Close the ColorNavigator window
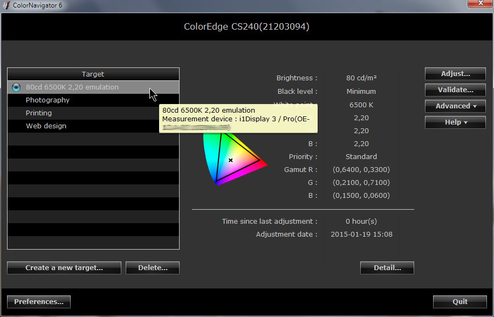Screen dimensions: 494x317 click(480, 3)
